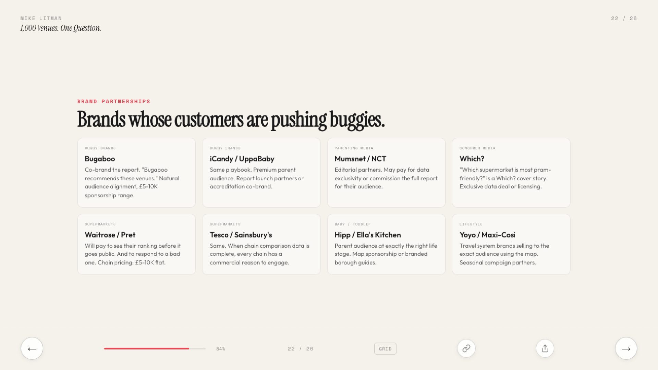Select the Waitrose / Pret card
Image resolution: width=658 pixels, height=370 pixels.
(136, 244)
